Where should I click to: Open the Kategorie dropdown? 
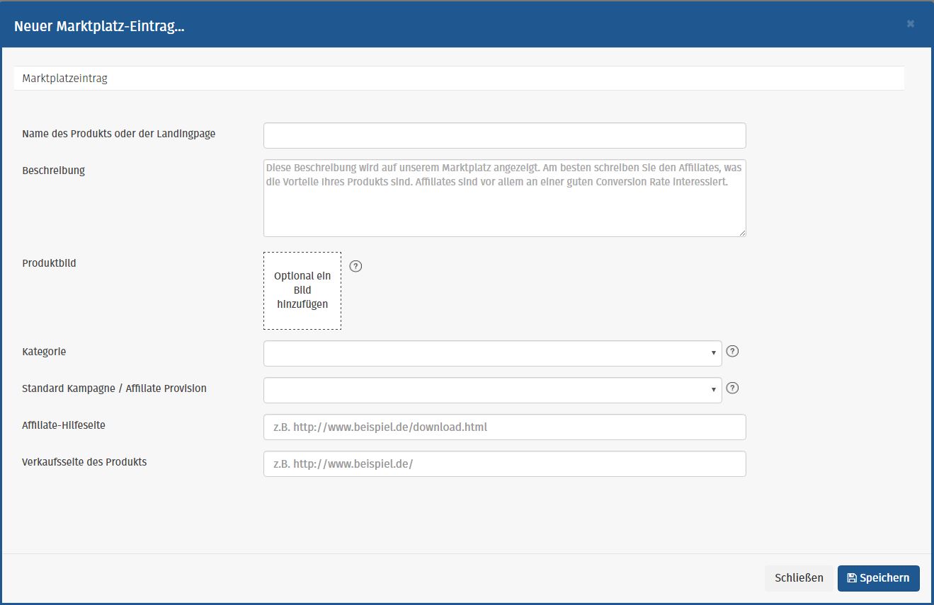[x=493, y=353]
